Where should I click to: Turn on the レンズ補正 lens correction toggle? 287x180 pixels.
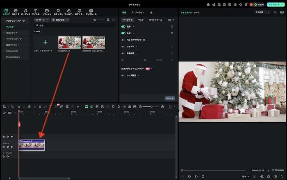click(123, 75)
